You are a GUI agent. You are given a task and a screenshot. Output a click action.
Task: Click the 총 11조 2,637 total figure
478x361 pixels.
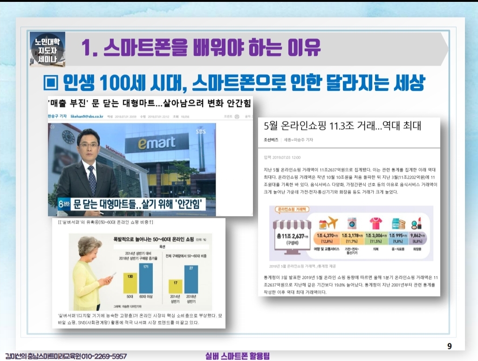pos(292,236)
